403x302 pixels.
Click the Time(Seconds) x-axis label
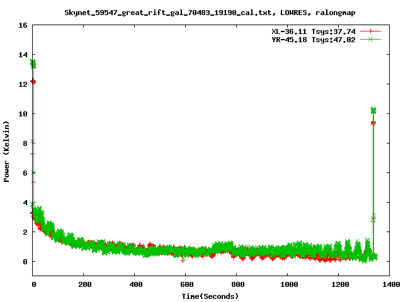pyautogui.click(x=210, y=296)
